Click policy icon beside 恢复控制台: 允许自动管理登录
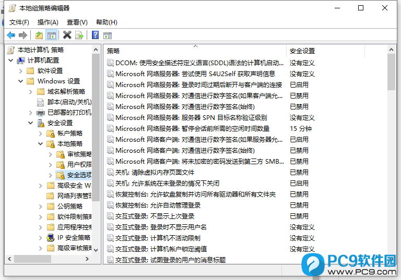This screenshot has height=280, width=401. 110,205
